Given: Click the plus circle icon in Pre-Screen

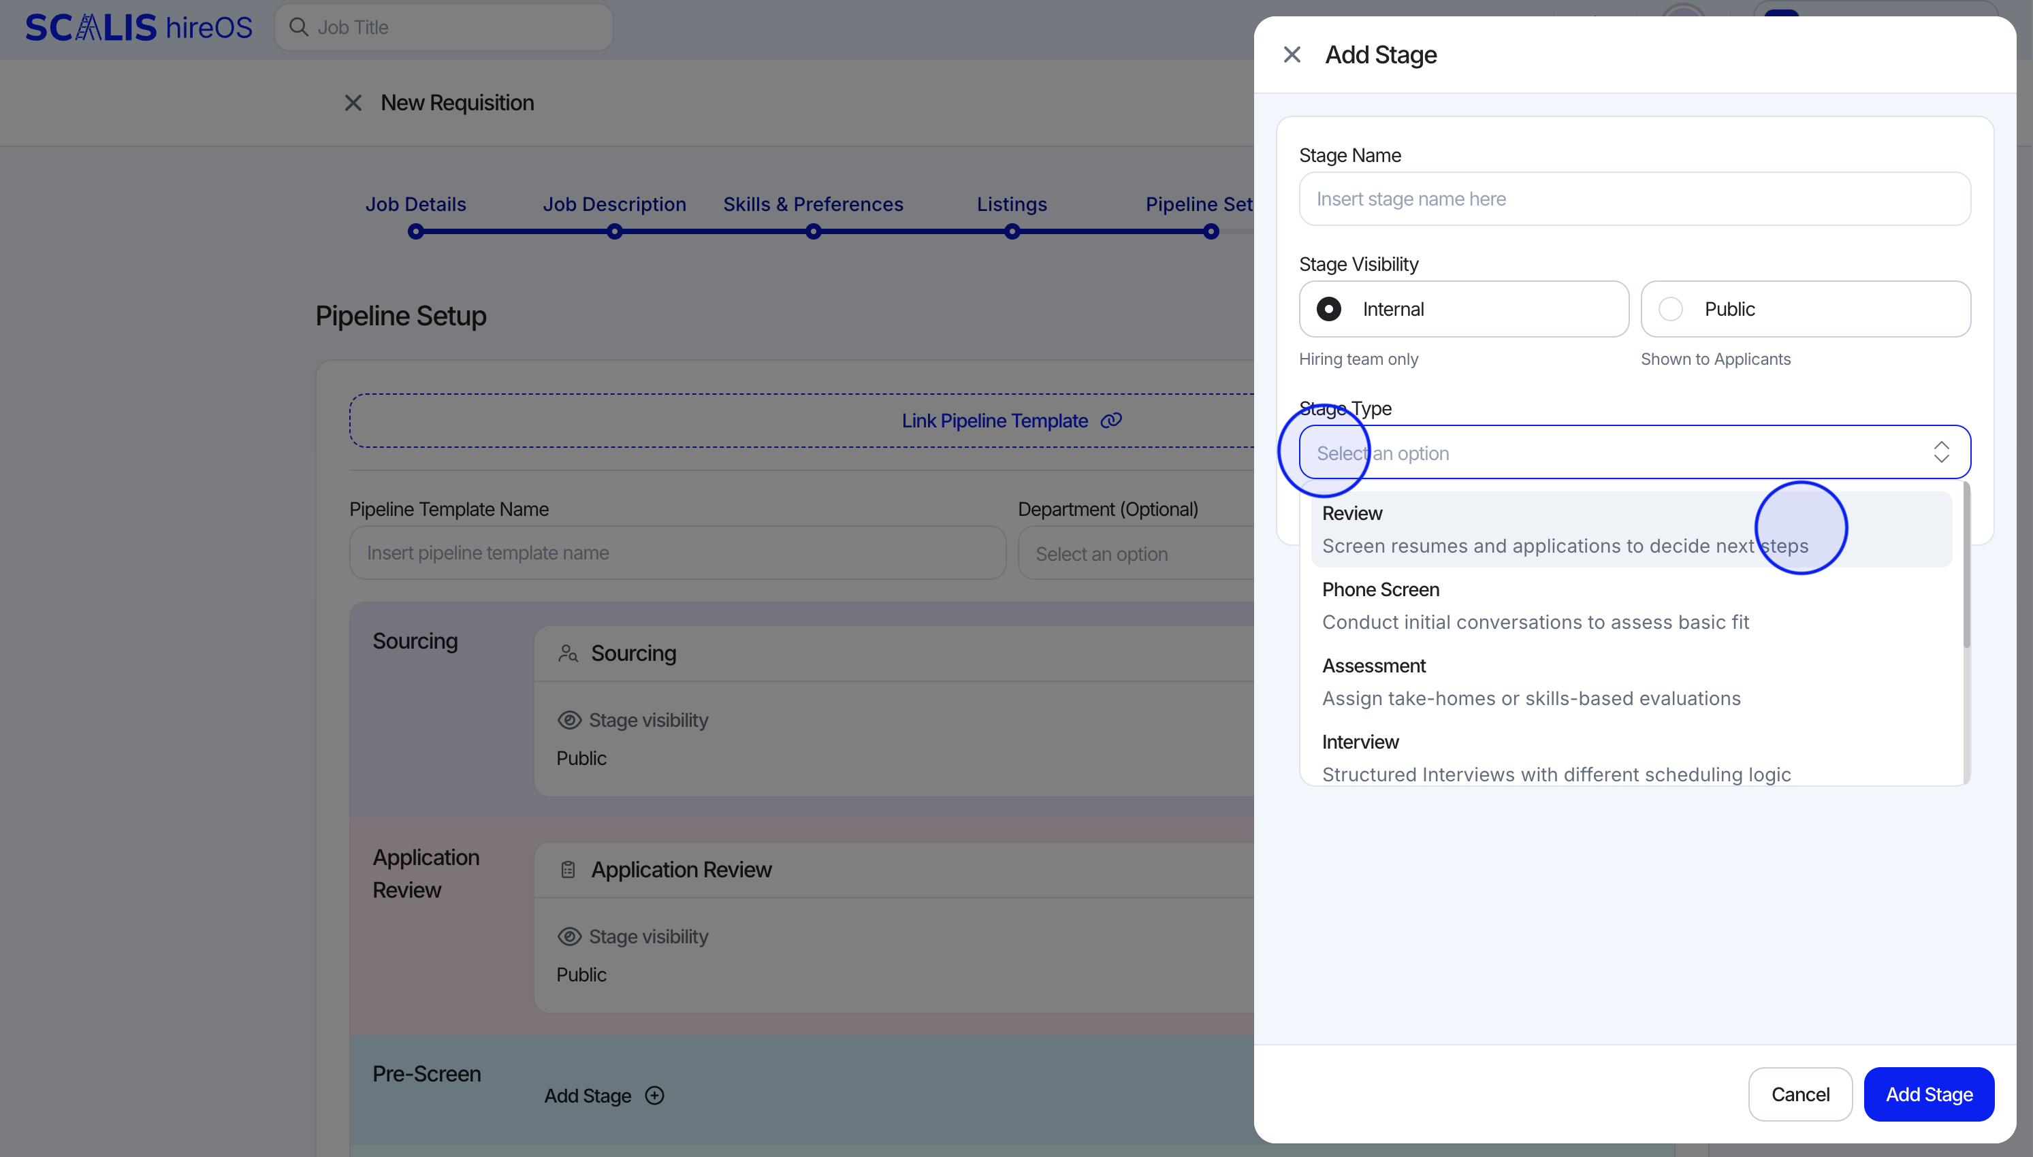Looking at the screenshot, I should click(654, 1095).
